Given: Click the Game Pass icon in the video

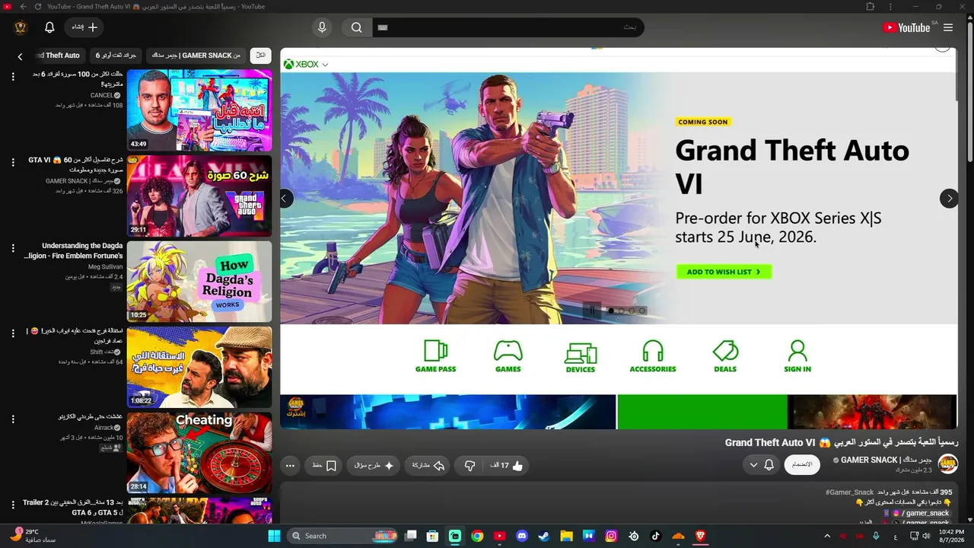Looking at the screenshot, I should 435,356.
